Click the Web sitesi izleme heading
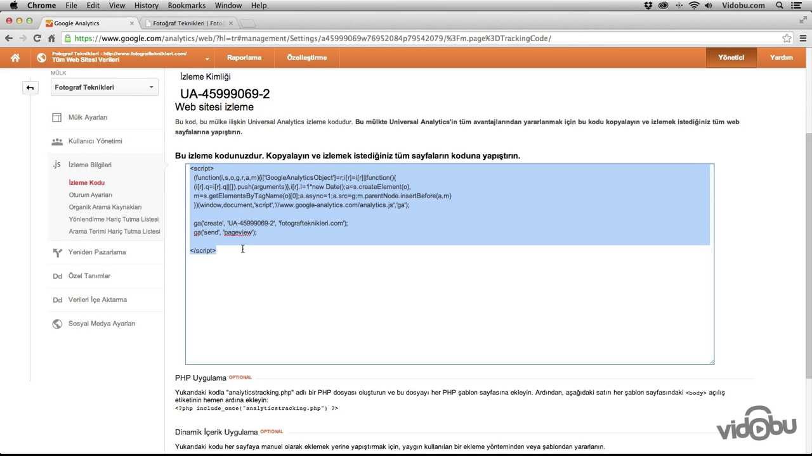 click(x=214, y=107)
